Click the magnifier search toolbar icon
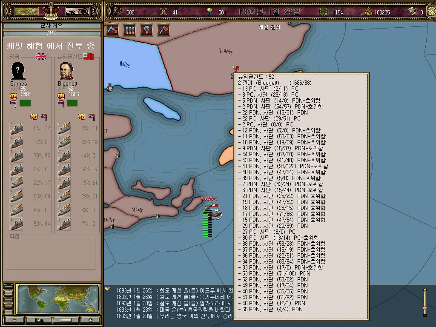The image size is (436, 327). click(146, 30)
